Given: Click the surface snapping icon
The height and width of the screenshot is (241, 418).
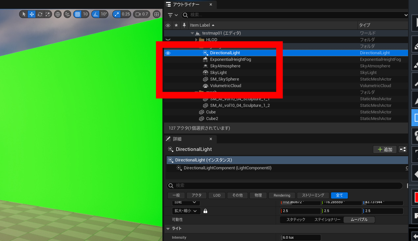Looking at the screenshot, I should click(68, 14).
